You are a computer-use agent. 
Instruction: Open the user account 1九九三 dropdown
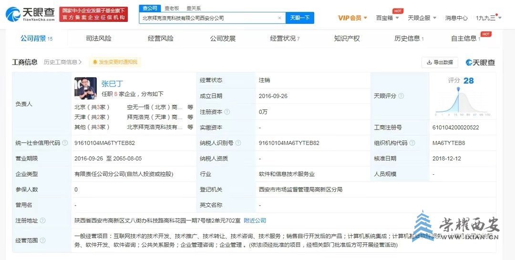click(488, 18)
